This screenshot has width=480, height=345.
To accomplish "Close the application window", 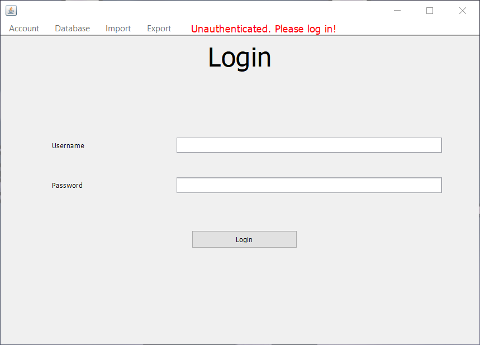I will pyautogui.click(x=462, y=10).
